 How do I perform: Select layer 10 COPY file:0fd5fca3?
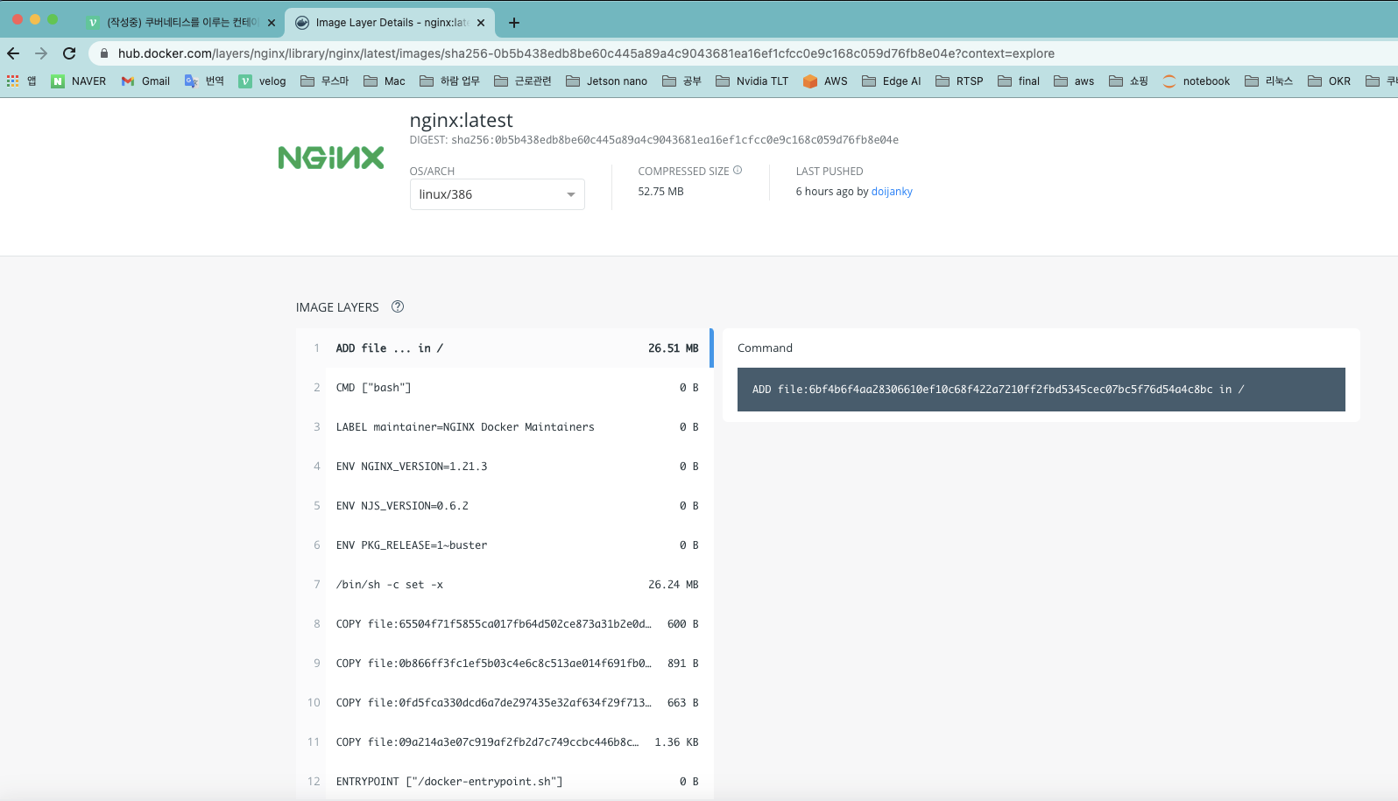point(505,702)
